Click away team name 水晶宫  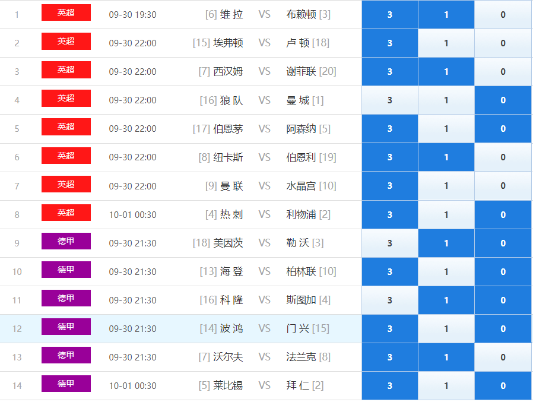pos(301,186)
